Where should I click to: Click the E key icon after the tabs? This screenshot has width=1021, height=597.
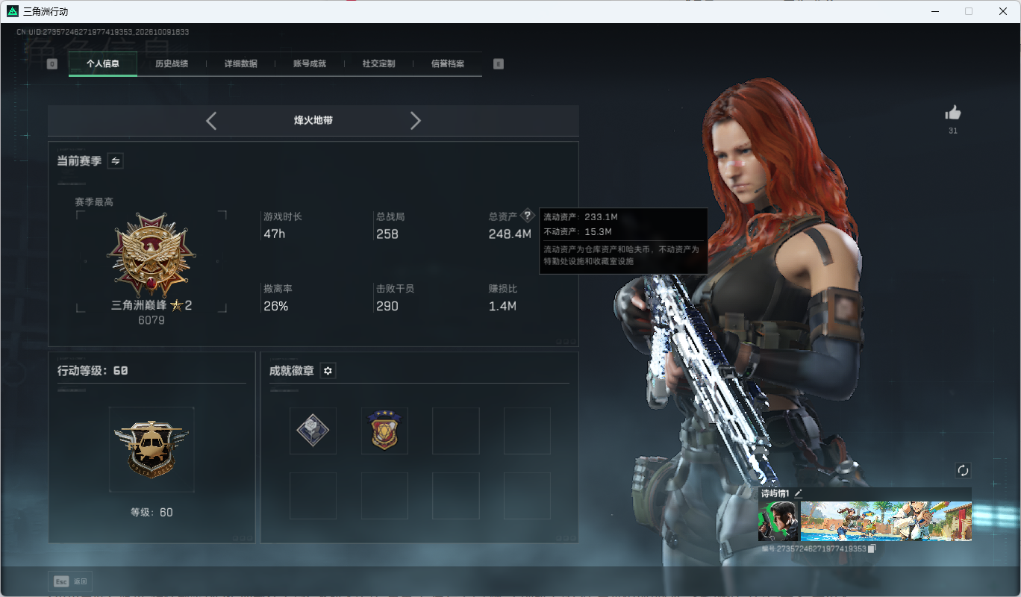tap(499, 64)
